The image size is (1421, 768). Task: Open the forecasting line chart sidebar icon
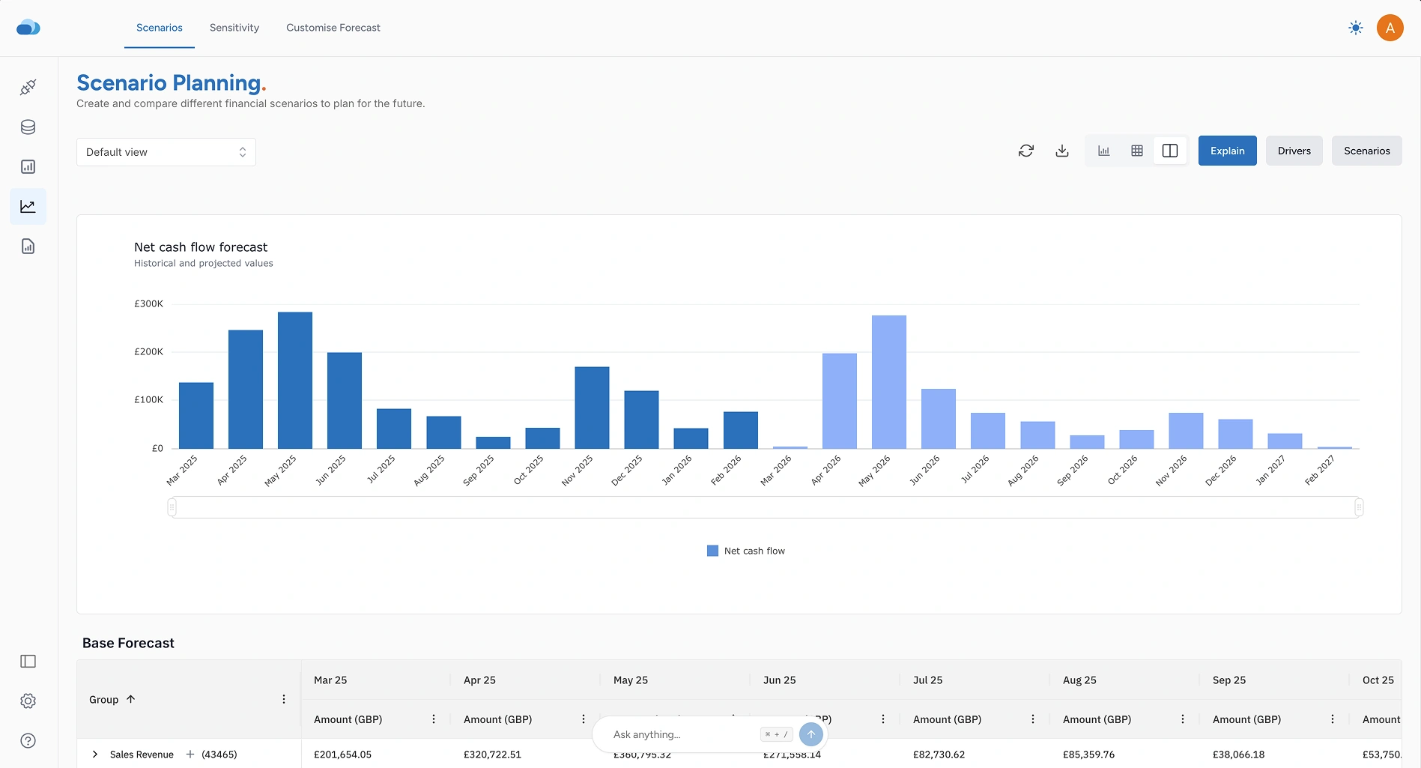point(28,207)
